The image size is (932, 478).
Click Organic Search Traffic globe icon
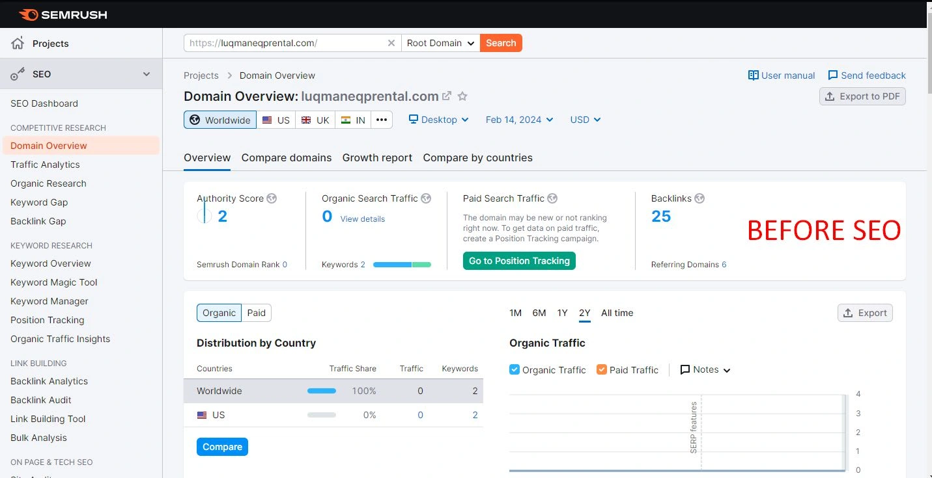[x=426, y=198]
